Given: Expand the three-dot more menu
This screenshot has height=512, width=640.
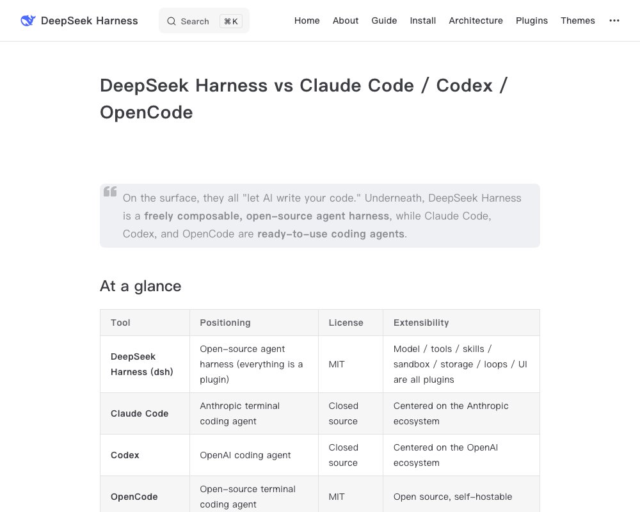Looking at the screenshot, I should (x=614, y=20).
